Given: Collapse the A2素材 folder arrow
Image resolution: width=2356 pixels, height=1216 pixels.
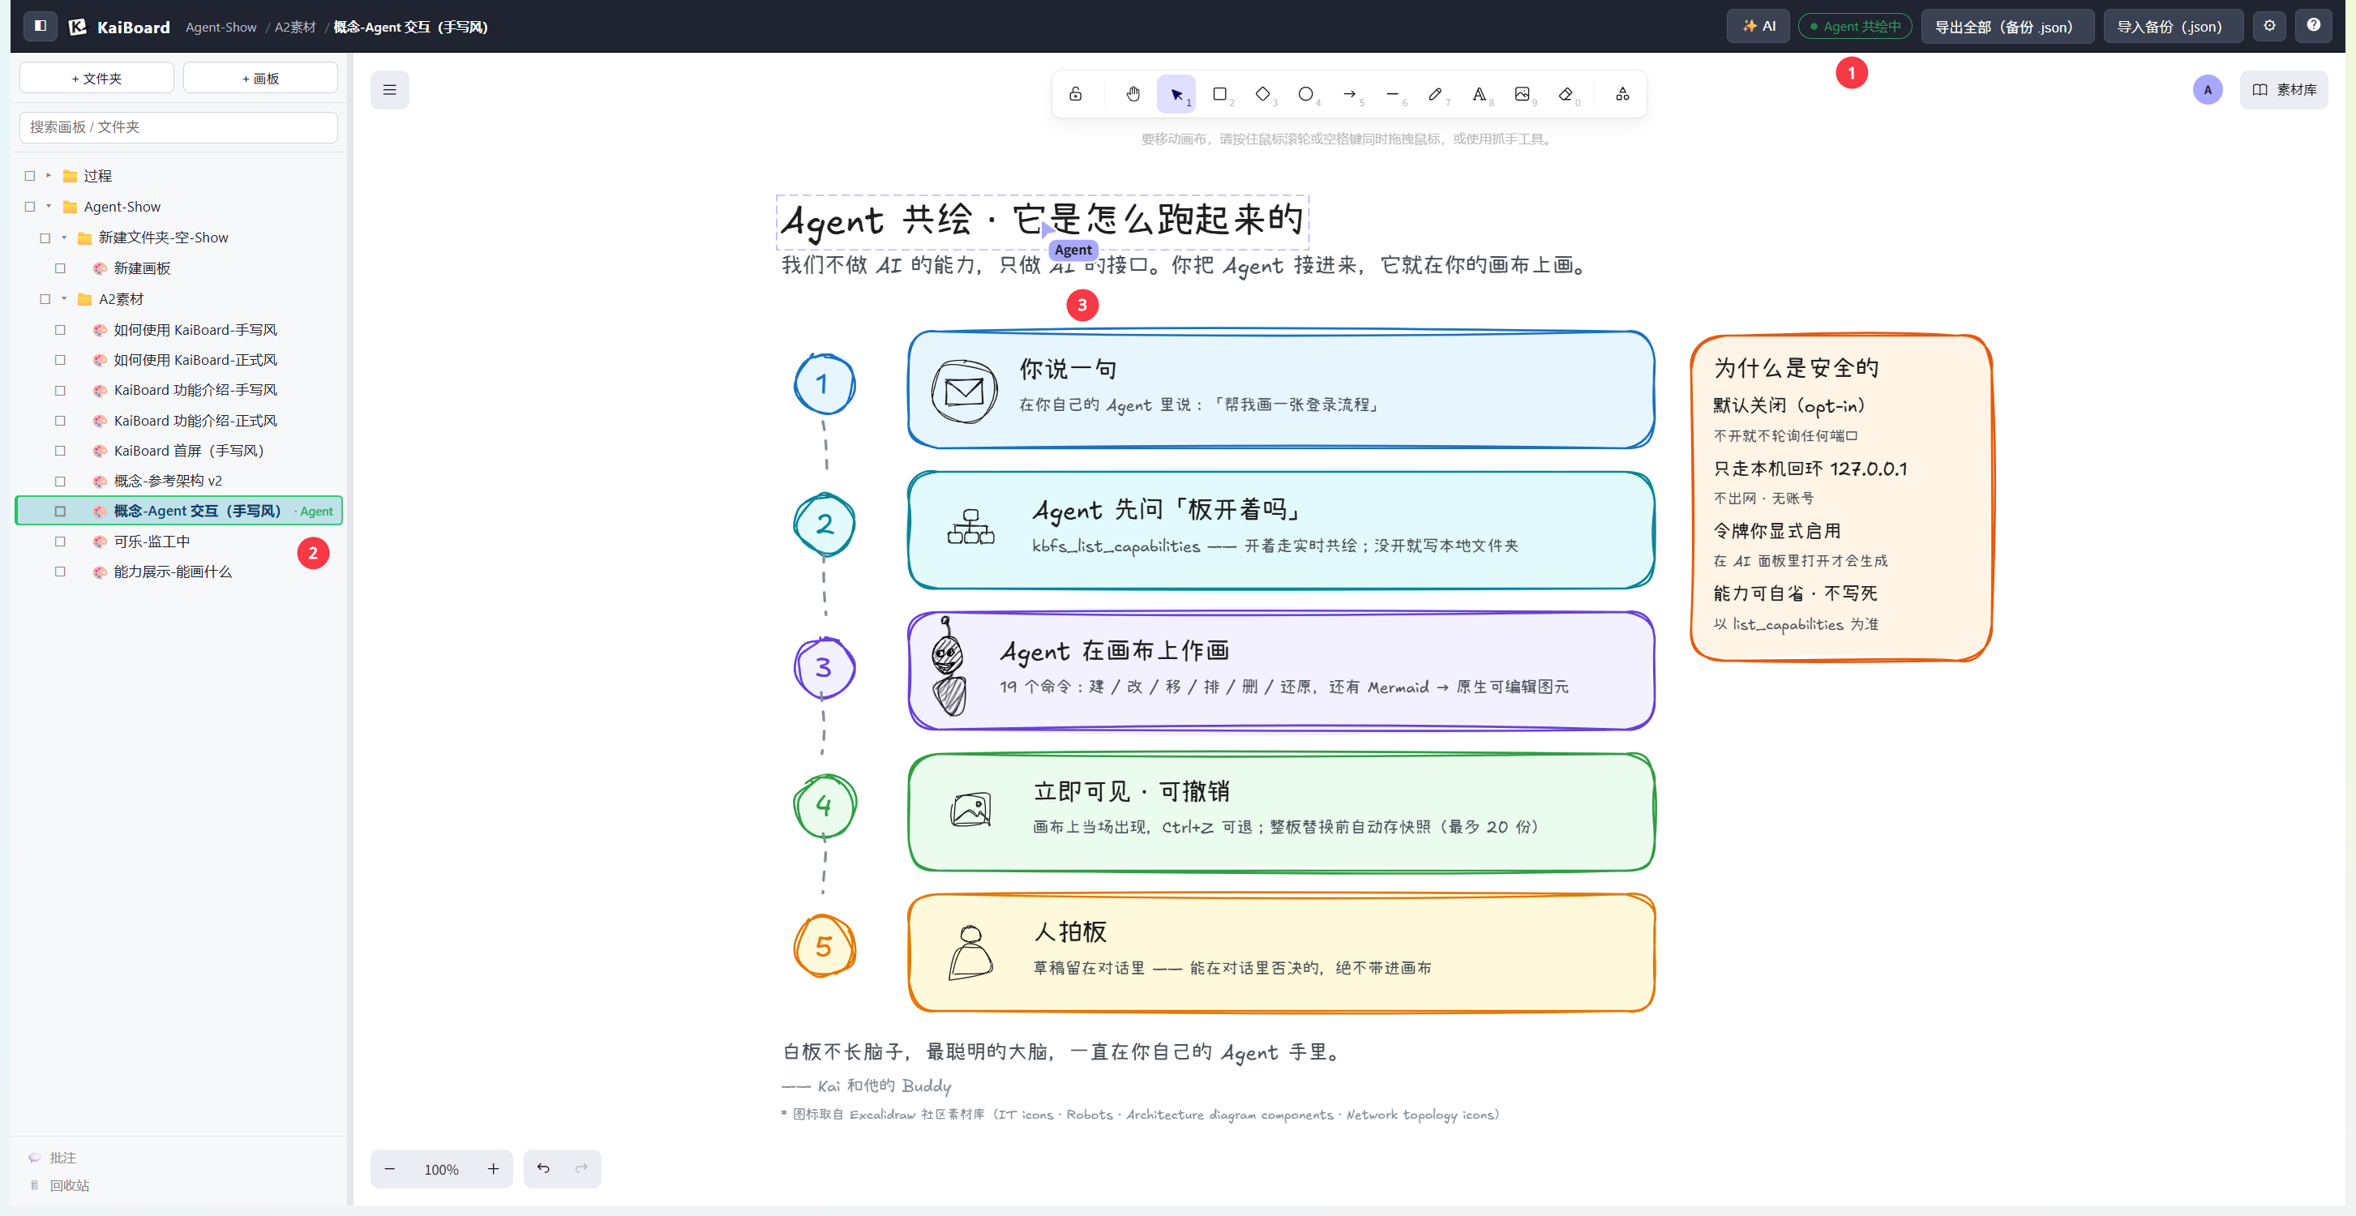Looking at the screenshot, I should (x=64, y=299).
